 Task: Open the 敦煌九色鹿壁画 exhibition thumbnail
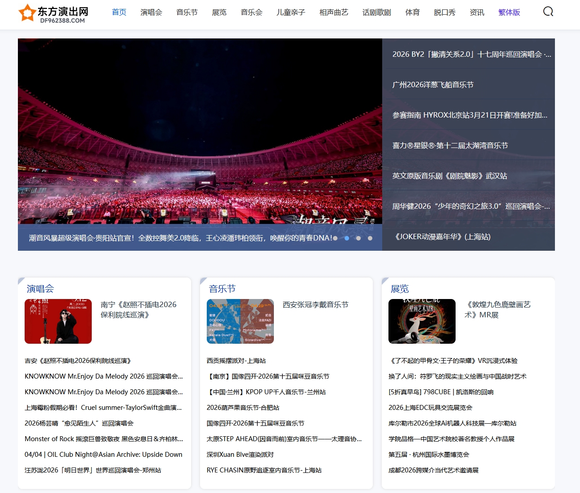click(422, 321)
